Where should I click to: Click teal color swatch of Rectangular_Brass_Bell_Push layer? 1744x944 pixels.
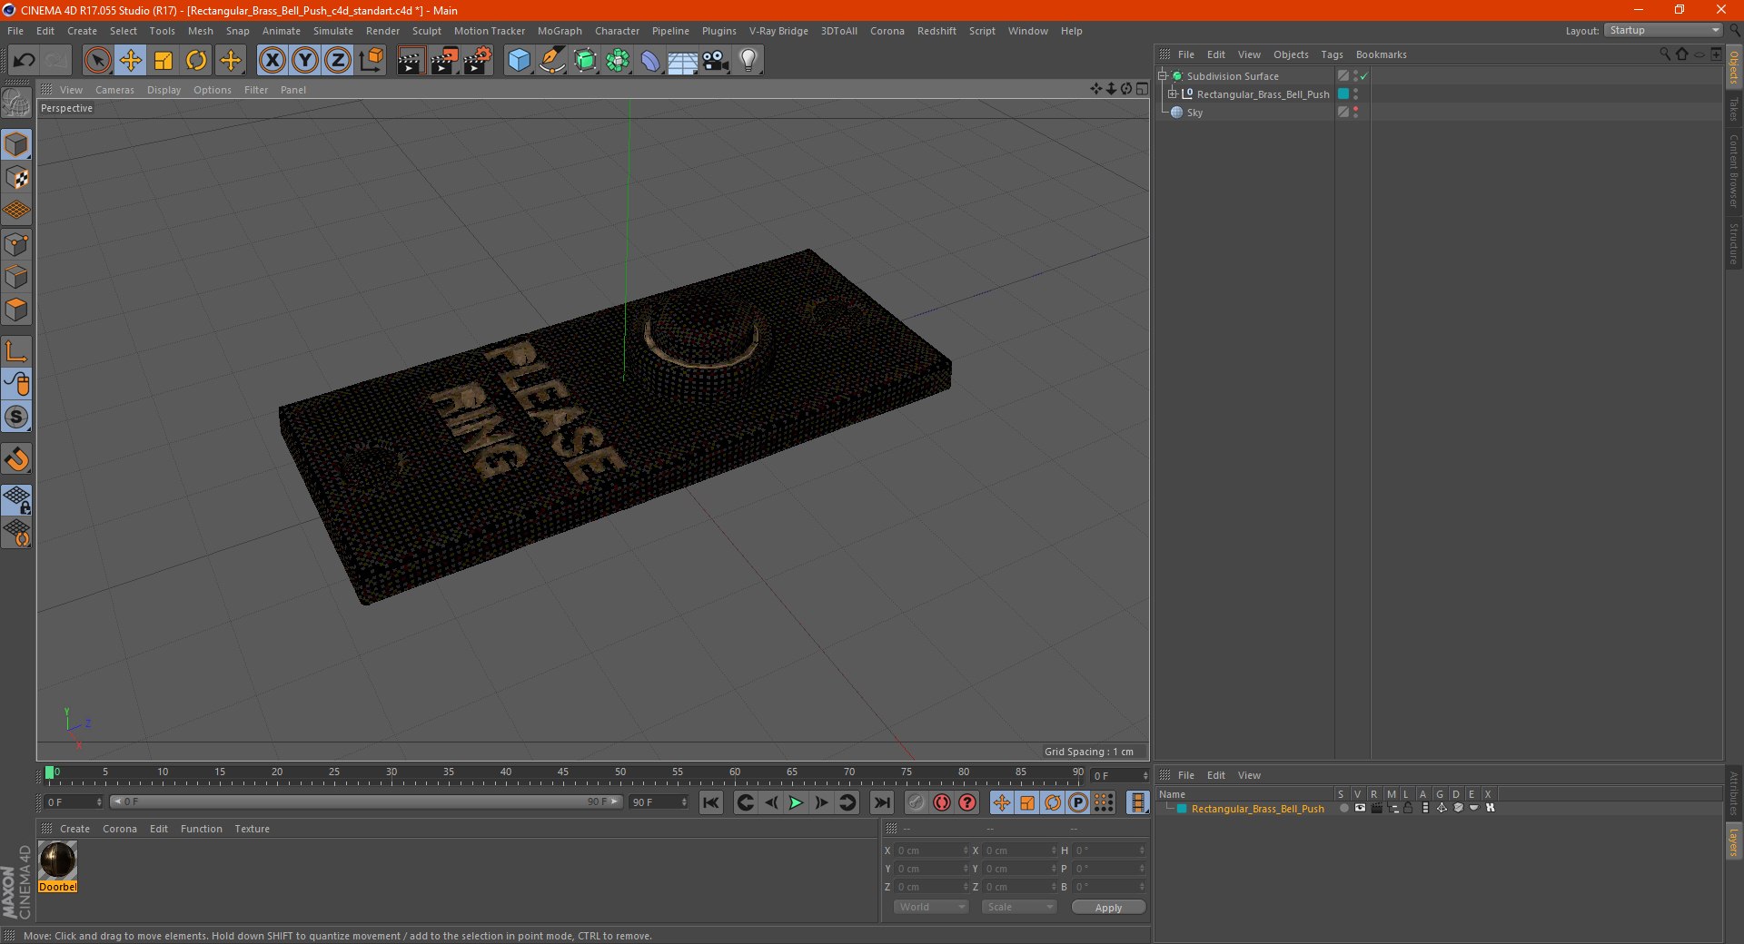[1182, 809]
